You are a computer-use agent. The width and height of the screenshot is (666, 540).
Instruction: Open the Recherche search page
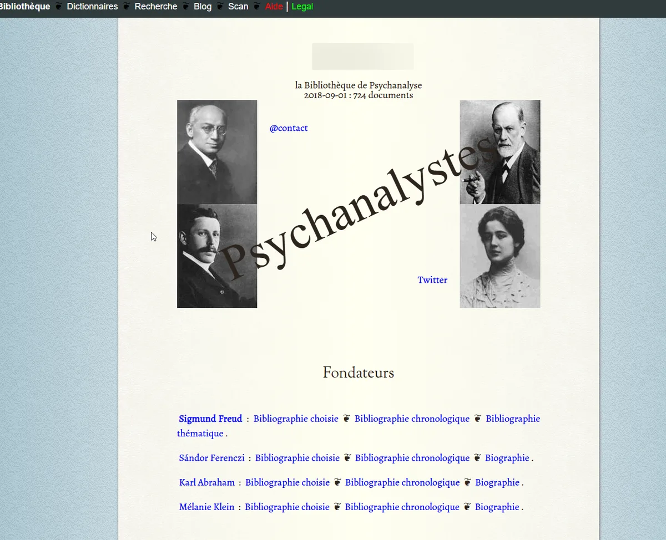click(155, 6)
